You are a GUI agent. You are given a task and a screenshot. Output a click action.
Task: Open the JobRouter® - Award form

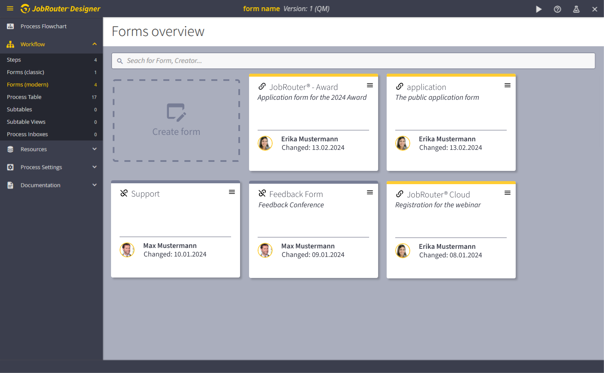[304, 87]
